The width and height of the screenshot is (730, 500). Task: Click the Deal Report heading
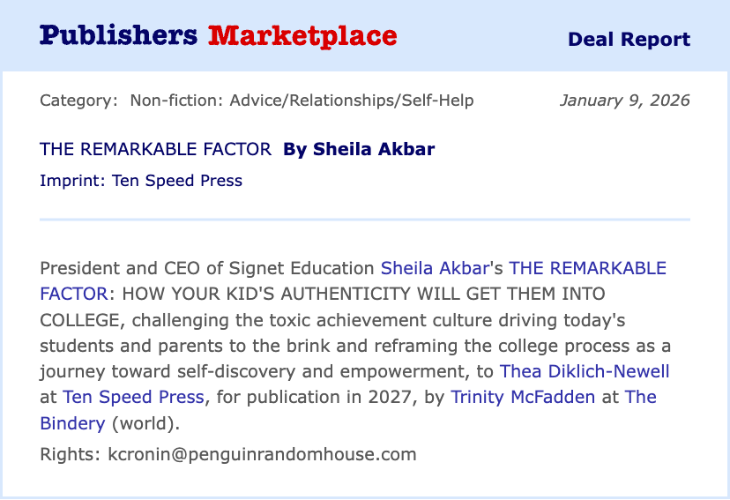pyautogui.click(x=629, y=39)
